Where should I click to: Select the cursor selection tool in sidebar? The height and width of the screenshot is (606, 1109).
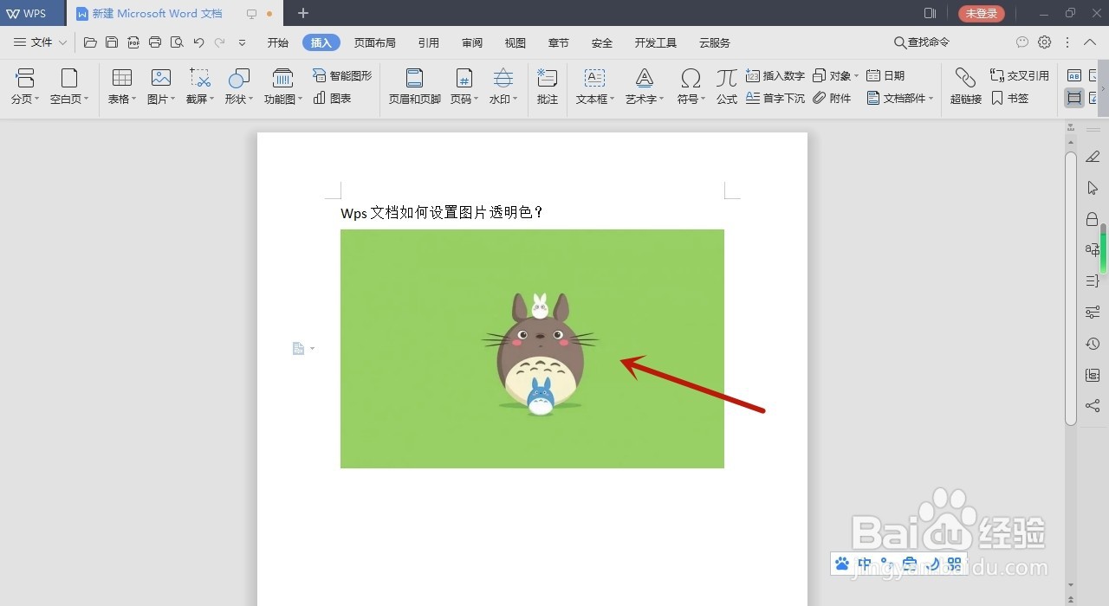pos(1093,188)
